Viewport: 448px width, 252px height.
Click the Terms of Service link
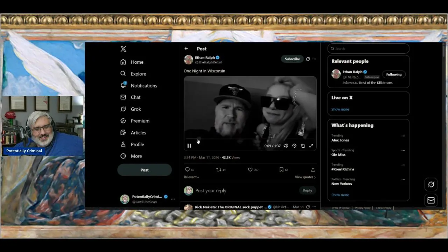point(341,208)
